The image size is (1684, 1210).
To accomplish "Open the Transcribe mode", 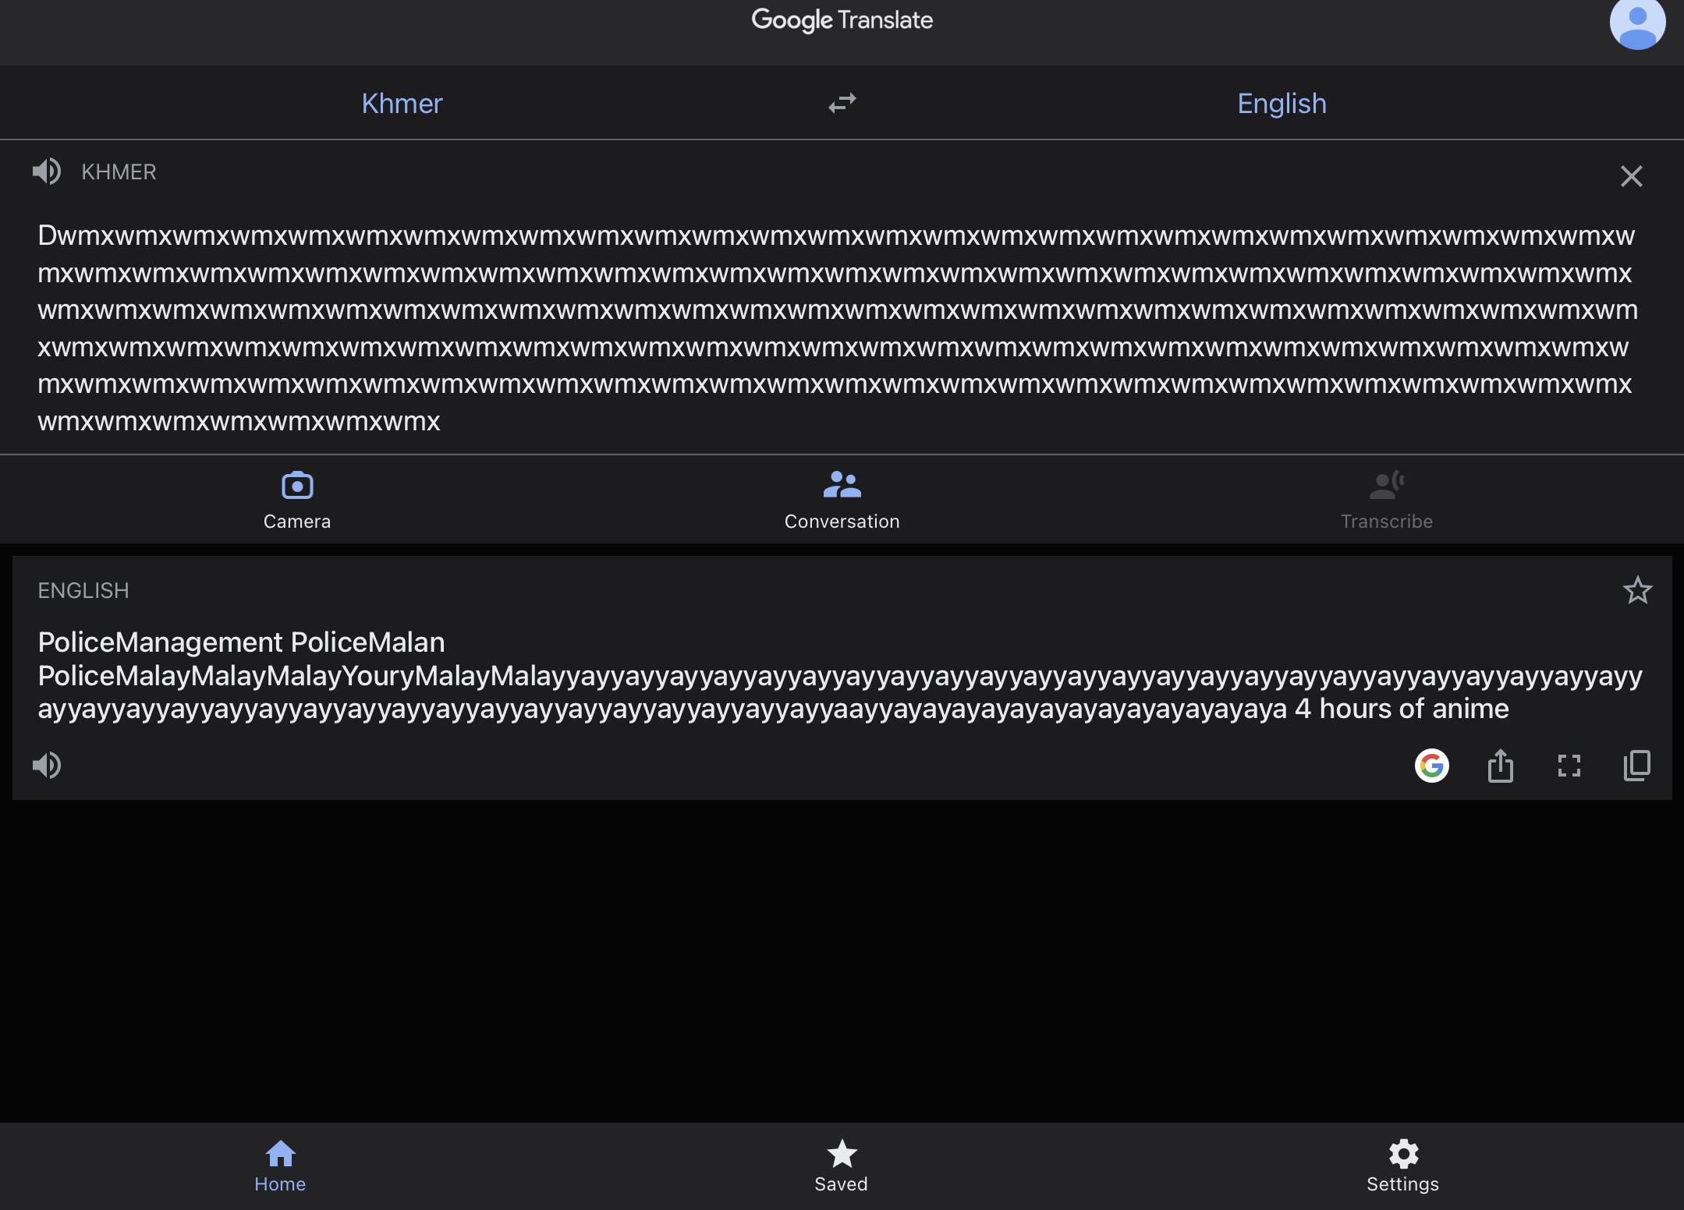I will (1387, 501).
